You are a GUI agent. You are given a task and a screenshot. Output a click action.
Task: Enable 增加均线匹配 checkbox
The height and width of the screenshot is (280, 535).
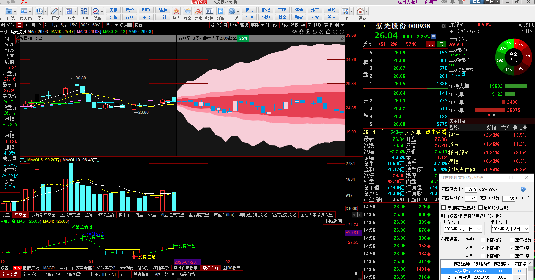480,208
